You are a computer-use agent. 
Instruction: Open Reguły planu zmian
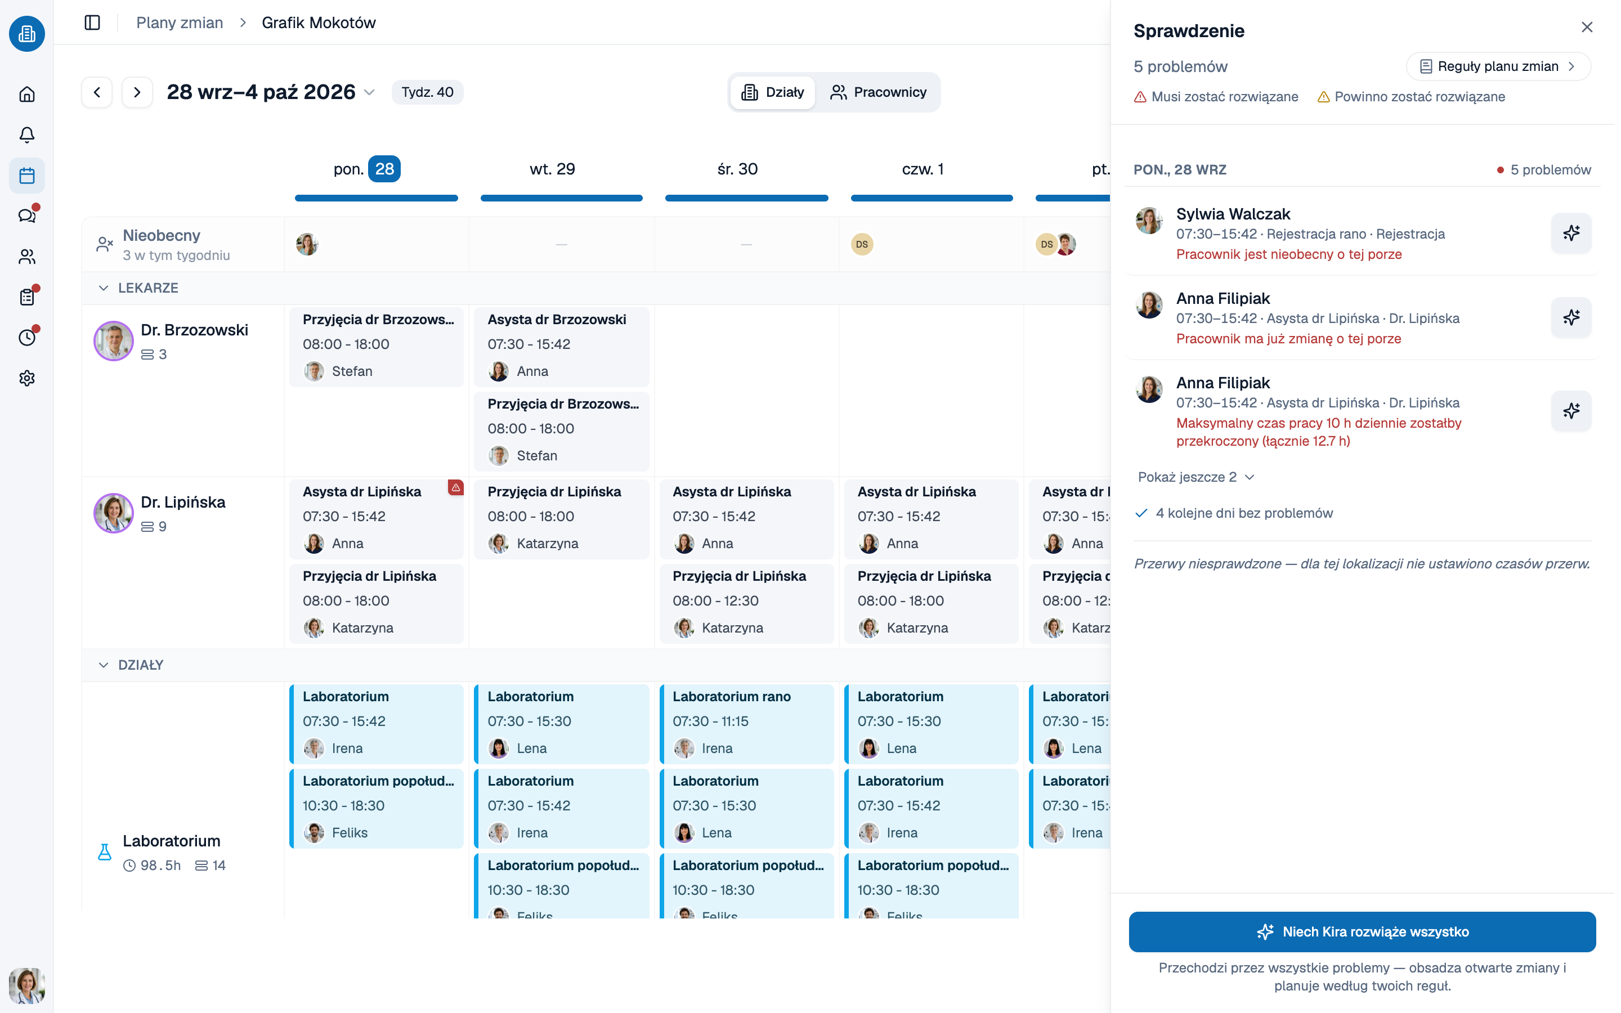coord(1498,66)
